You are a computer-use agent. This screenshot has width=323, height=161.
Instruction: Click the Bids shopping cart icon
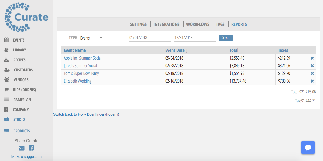[x=7, y=90]
